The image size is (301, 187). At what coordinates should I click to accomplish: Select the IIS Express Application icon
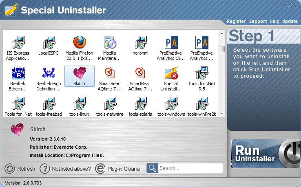(x=18, y=42)
